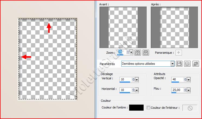Click the save preset floppy icon
Viewport: 202px width, 119px height.
(179, 64)
